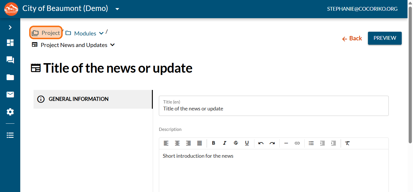The image size is (413, 192).
Task: Toggle strikethrough text formatting
Action: pyautogui.click(x=236, y=143)
